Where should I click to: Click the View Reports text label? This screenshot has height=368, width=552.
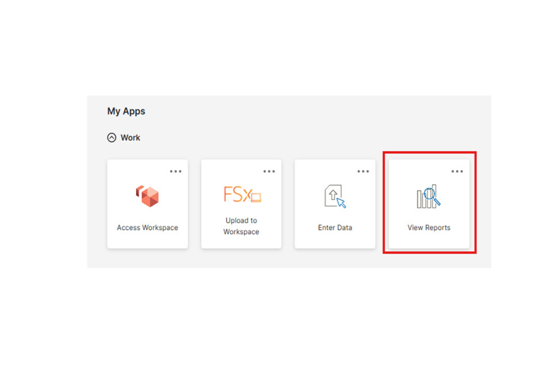429,228
